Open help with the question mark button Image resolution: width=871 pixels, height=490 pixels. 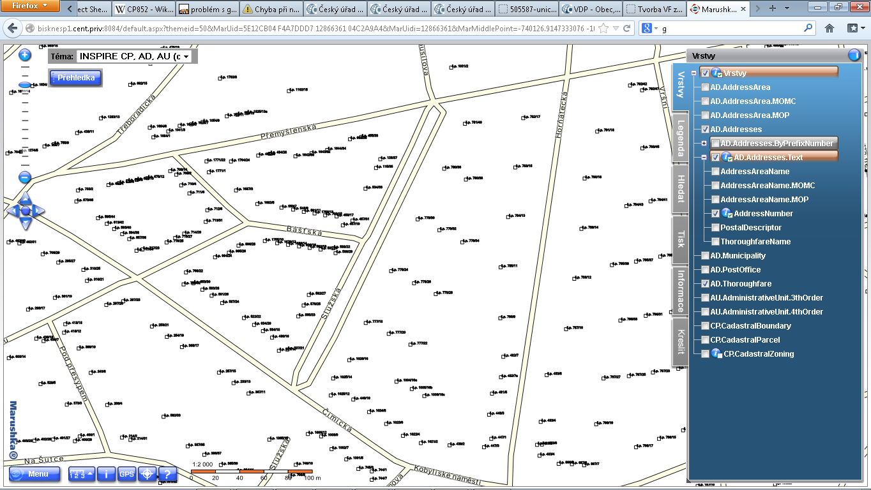(x=167, y=474)
